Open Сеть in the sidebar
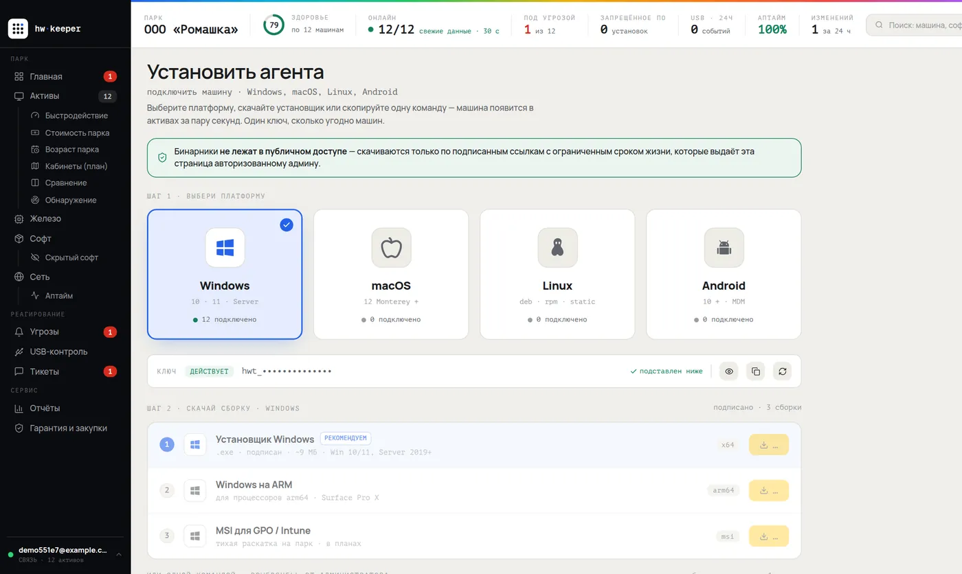Screen dimensions: 962x574 click(65, 277)
